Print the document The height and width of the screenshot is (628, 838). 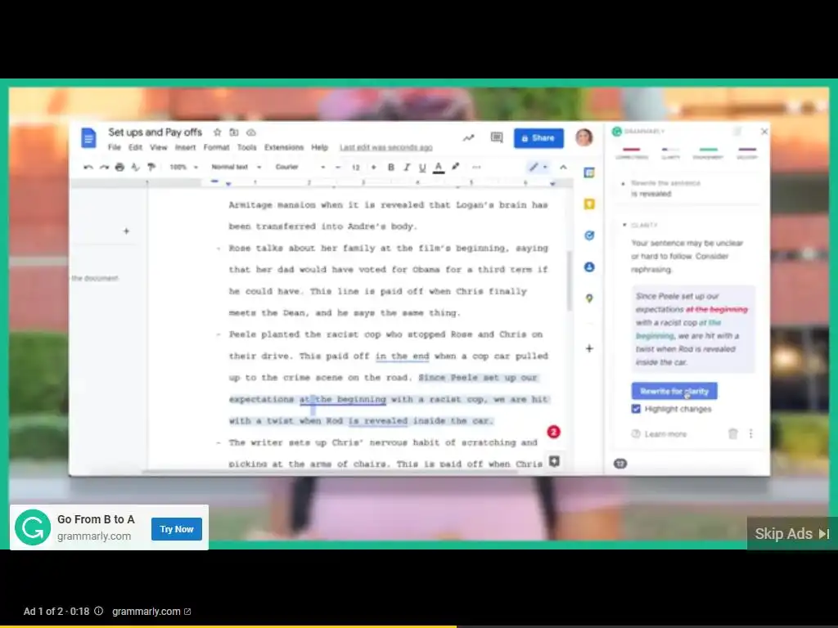point(119,167)
